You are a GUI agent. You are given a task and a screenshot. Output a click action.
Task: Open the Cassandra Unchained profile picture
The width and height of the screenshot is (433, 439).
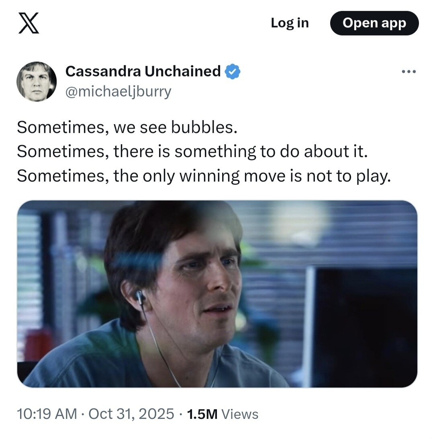pos(37,82)
